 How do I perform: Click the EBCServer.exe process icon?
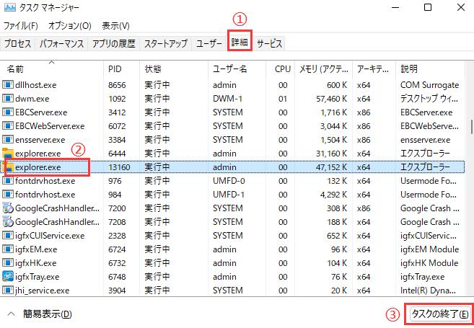coord(8,112)
